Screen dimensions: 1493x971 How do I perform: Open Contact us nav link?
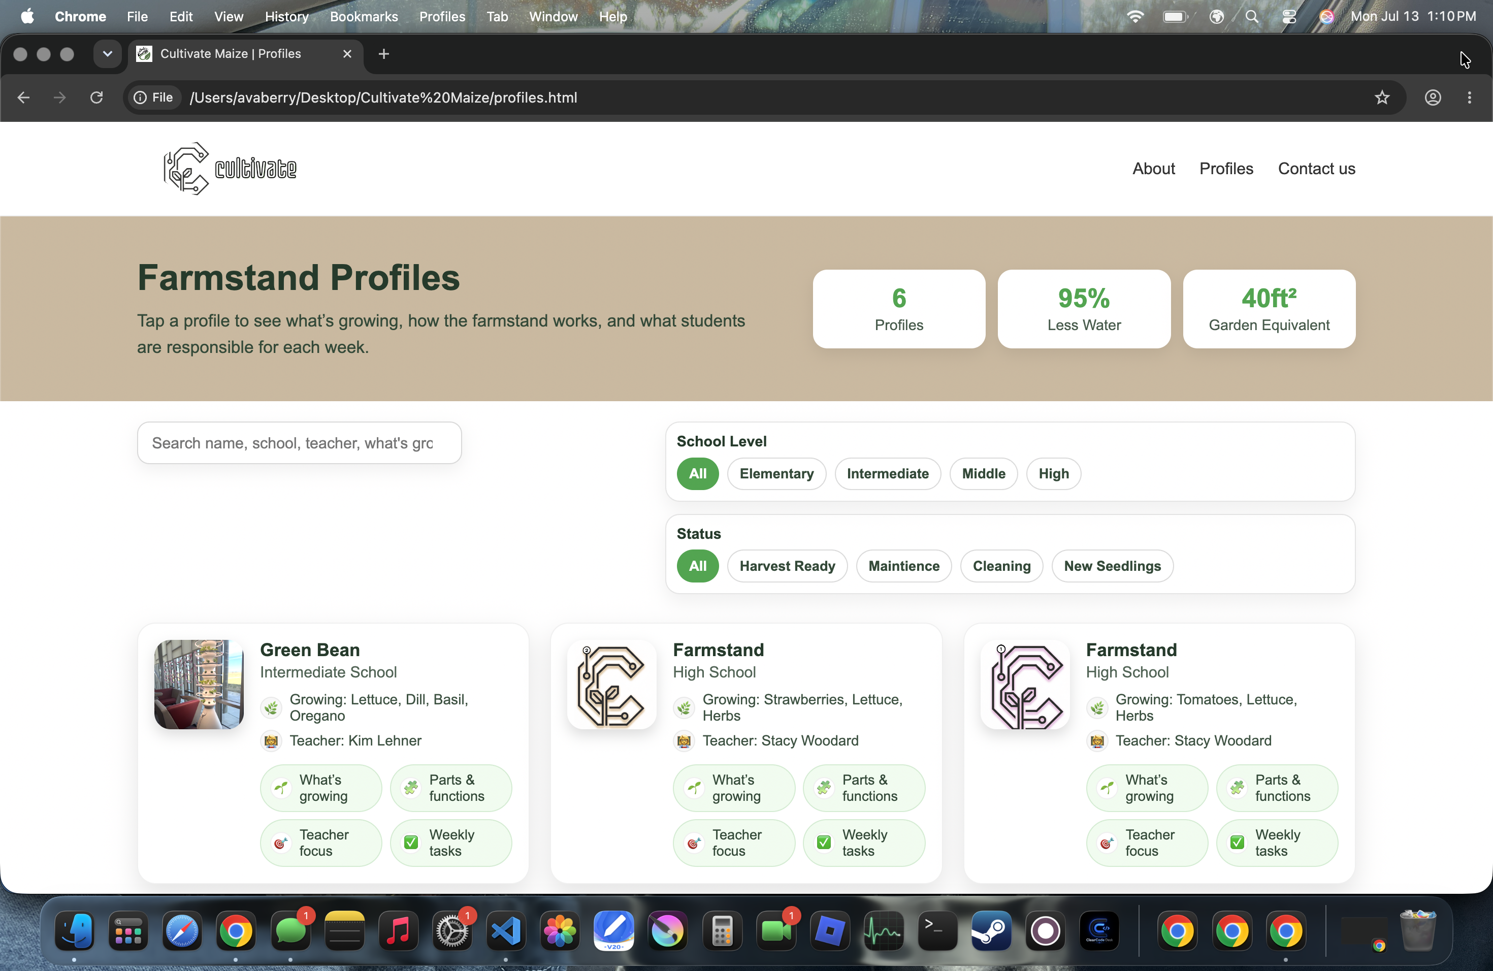click(x=1316, y=169)
